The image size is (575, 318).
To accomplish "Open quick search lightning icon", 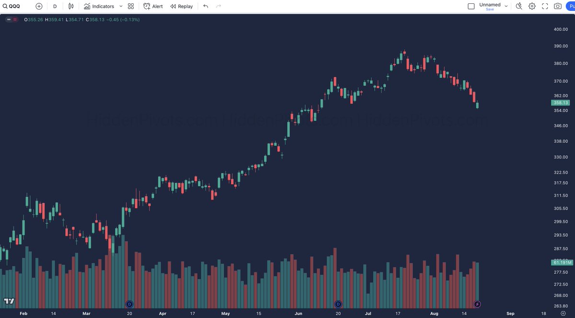I will click(x=519, y=6).
